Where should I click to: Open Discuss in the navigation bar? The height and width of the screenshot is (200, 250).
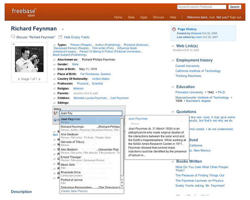[159, 17]
